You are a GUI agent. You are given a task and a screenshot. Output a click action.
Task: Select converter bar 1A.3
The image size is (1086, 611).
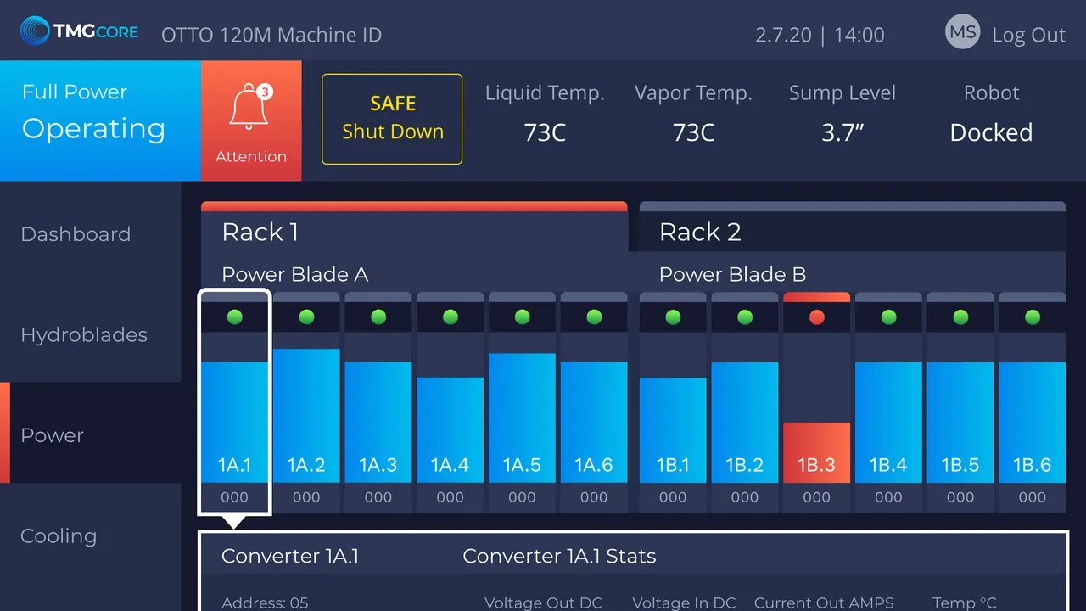(378, 423)
